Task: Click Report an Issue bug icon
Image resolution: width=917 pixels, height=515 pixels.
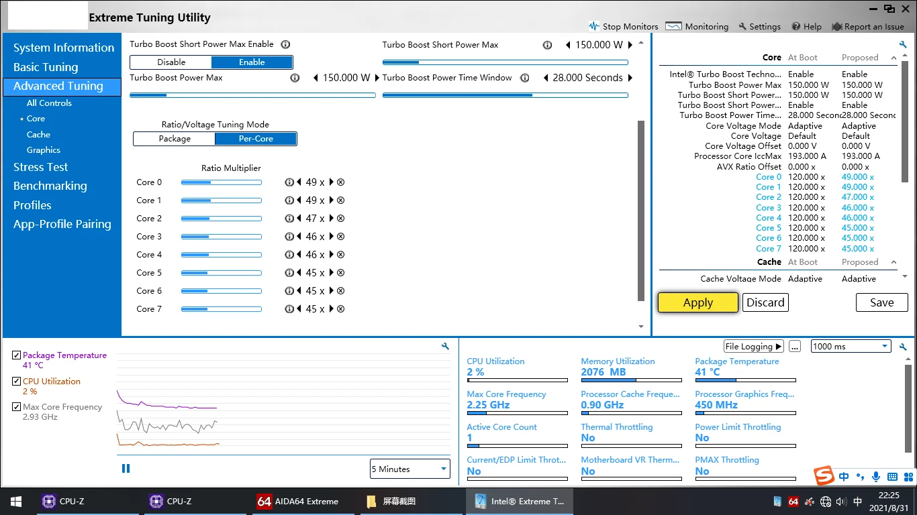Action: (837, 26)
